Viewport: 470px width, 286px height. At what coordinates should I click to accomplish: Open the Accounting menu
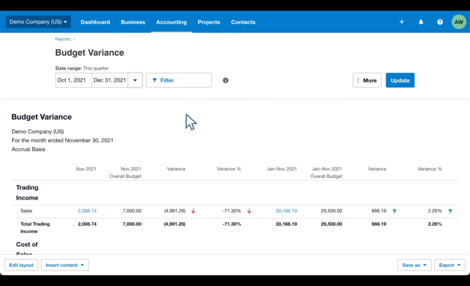pyautogui.click(x=171, y=22)
